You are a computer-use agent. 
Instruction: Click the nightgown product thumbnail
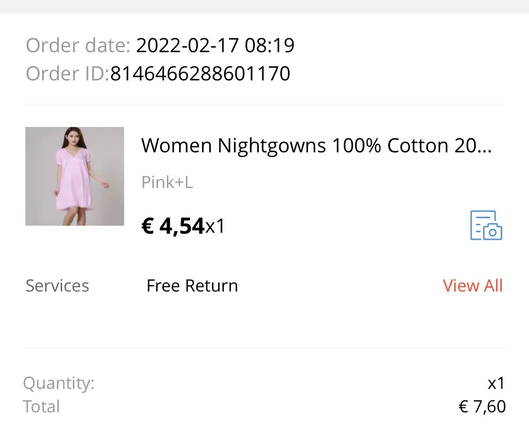tap(75, 176)
